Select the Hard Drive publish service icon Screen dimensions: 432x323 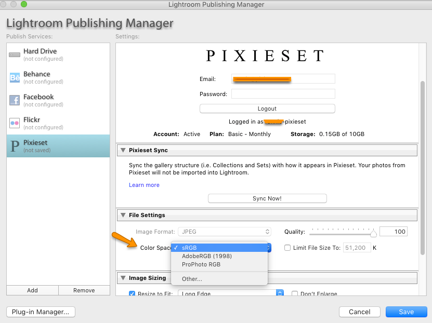click(x=15, y=55)
